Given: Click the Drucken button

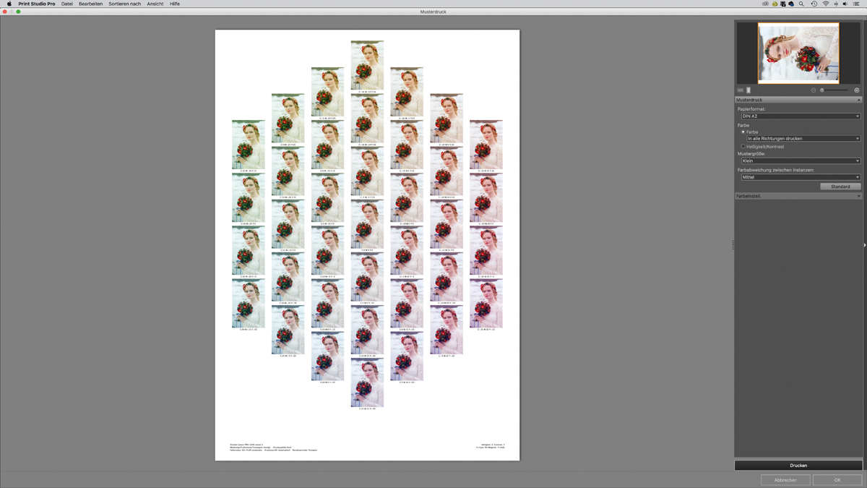Looking at the screenshot, I should pos(798,466).
